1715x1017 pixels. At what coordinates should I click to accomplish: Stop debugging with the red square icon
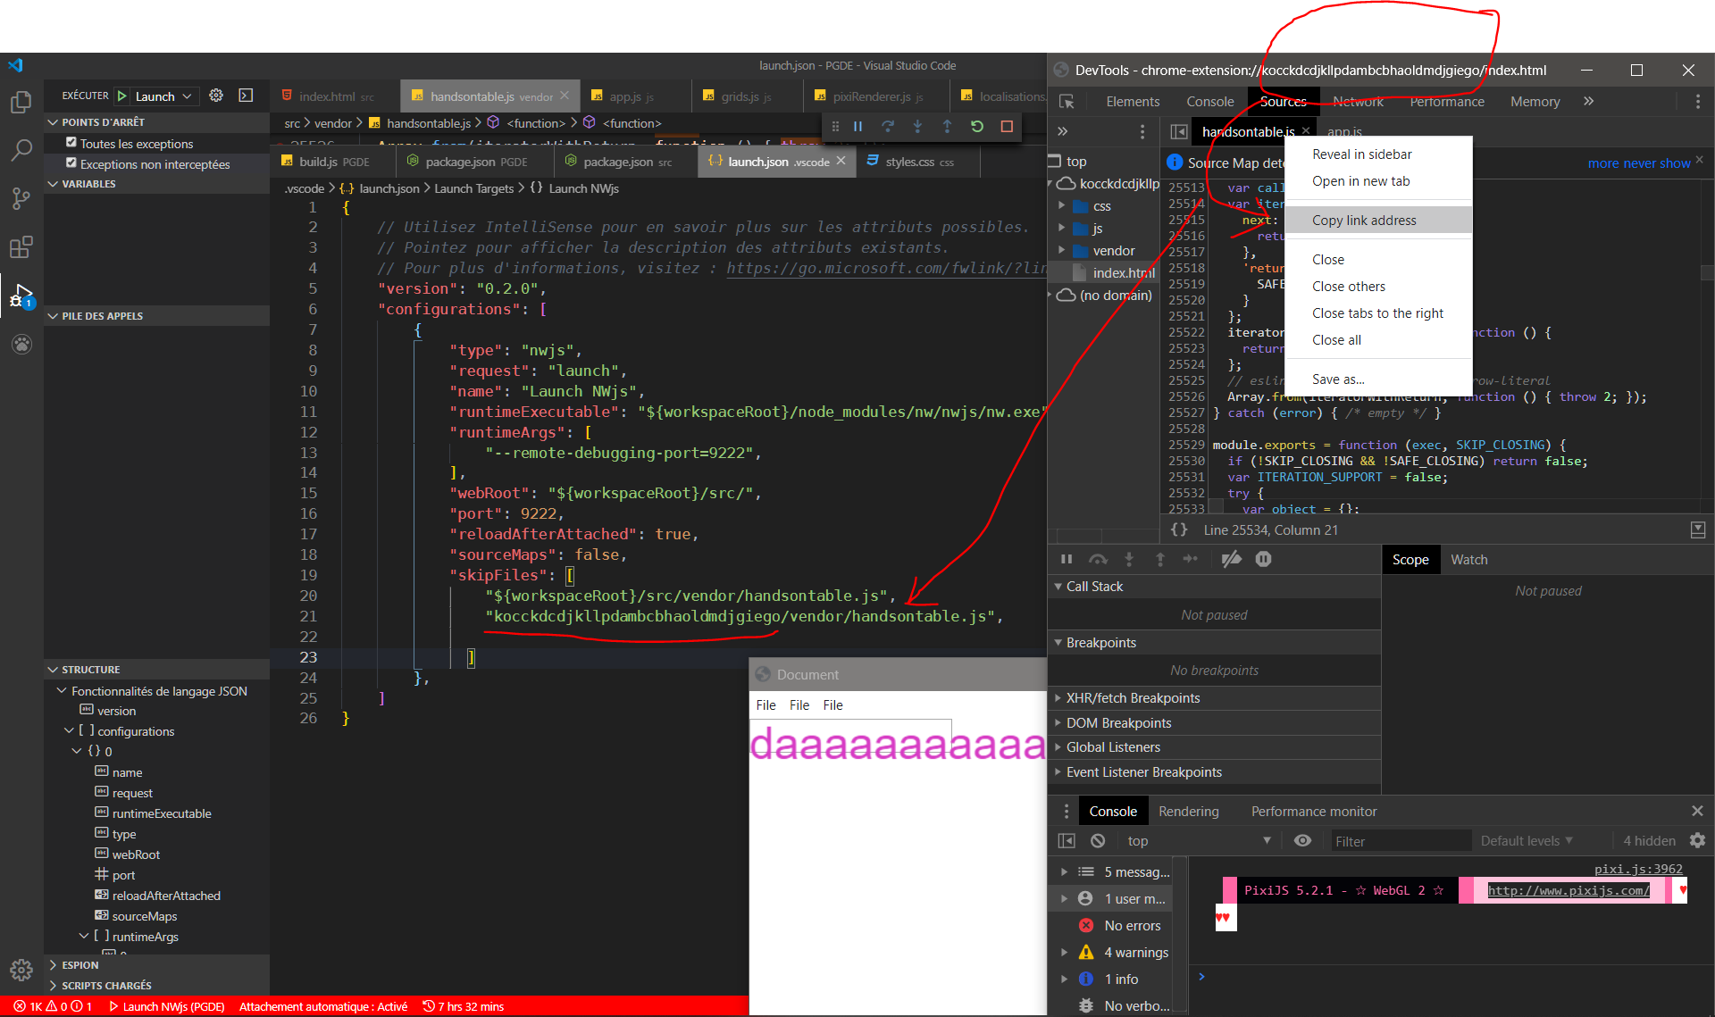(1007, 127)
